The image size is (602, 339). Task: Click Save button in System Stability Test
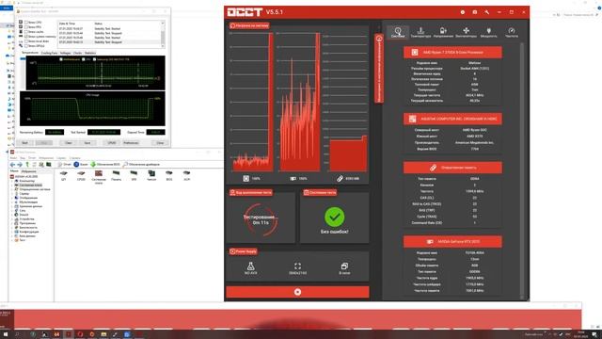87,143
